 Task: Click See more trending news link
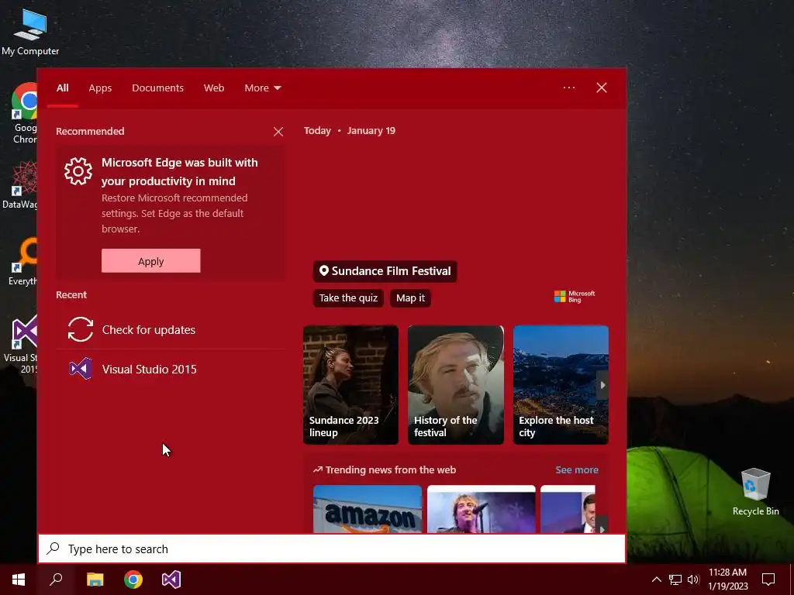pos(577,470)
